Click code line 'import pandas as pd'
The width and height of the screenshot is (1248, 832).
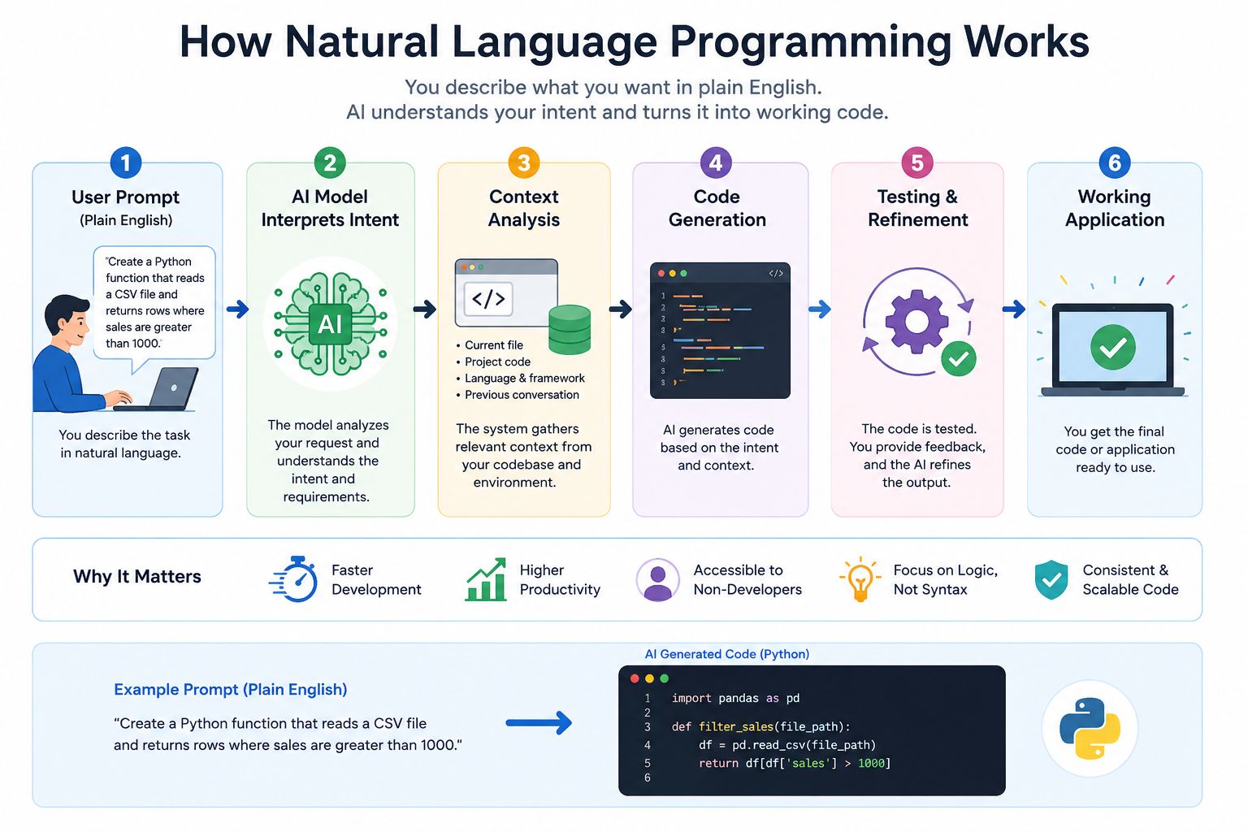735,698
